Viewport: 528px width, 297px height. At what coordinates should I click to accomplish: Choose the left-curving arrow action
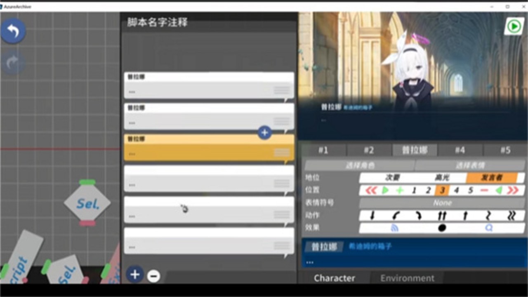396,215
